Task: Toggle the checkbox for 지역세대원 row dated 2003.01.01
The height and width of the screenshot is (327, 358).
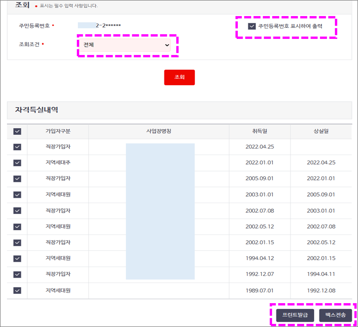Action: [x=17, y=195]
